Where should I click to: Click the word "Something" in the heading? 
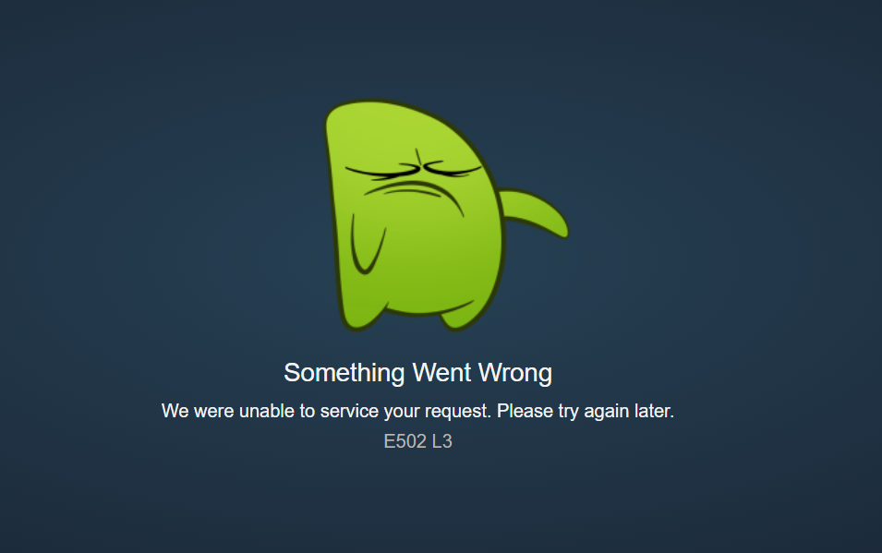[x=344, y=374]
